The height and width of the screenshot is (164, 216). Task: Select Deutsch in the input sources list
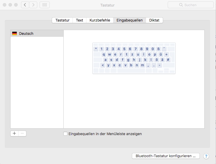tap(26, 33)
